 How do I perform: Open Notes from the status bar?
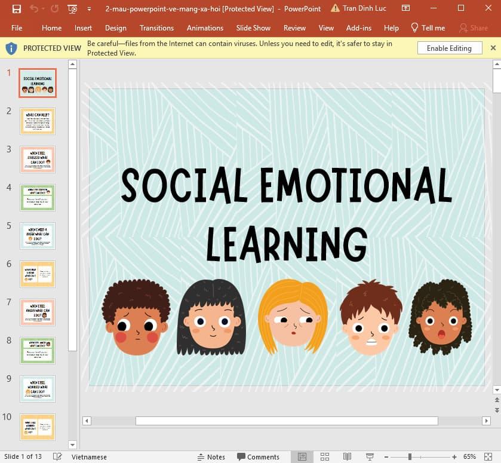pos(211,456)
